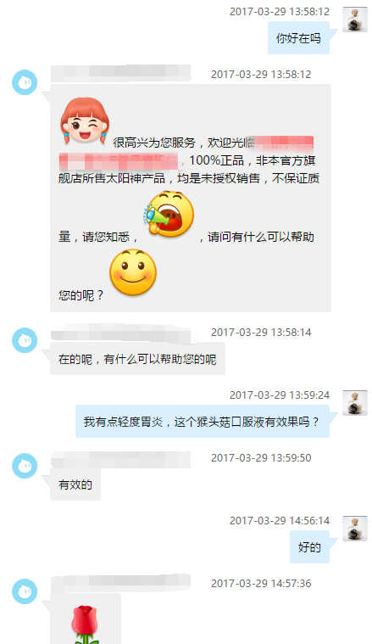
Task: Select the "有效的" reply bubble
Action: coord(75,484)
